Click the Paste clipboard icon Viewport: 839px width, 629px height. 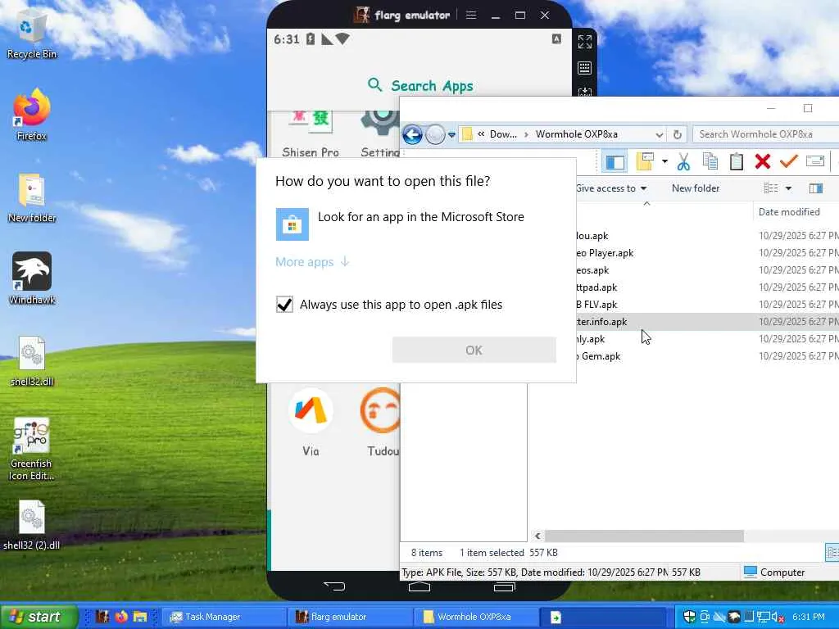tap(737, 161)
